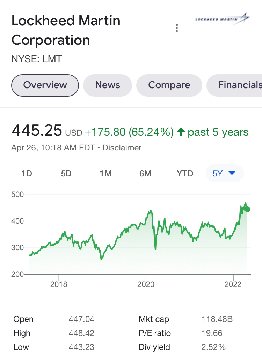
Task: Show the 1D chart range
Action: pos(27,174)
